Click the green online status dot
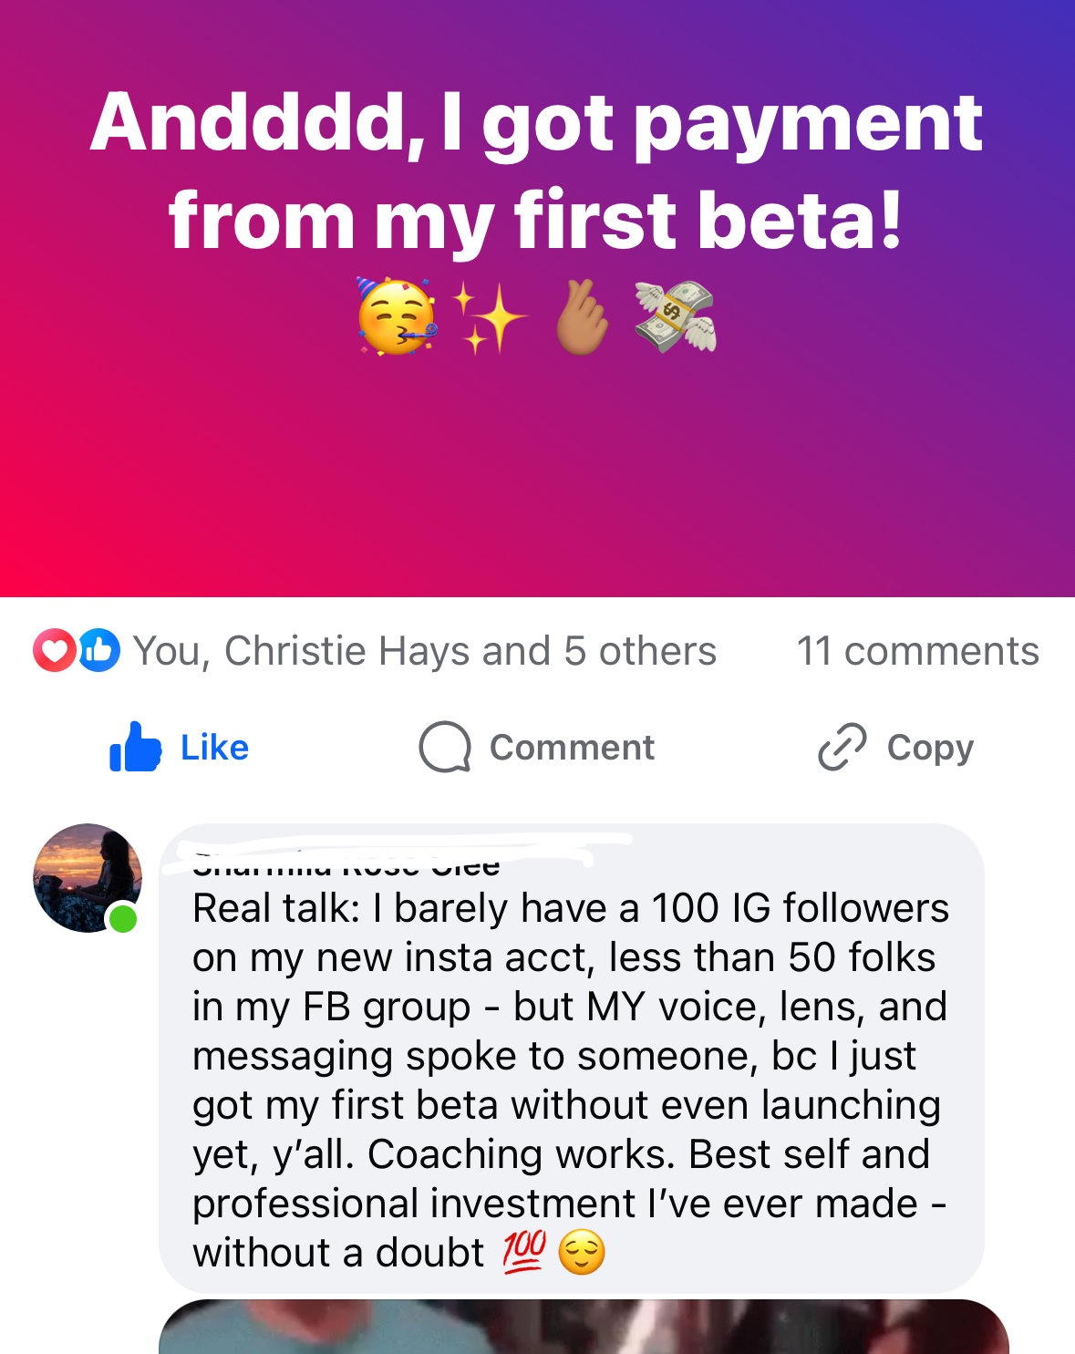The width and height of the screenshot is (1075, 1354). click(123, 919)
